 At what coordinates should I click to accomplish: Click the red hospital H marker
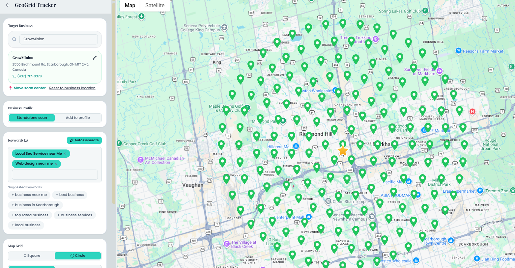(x=472, y=112)
